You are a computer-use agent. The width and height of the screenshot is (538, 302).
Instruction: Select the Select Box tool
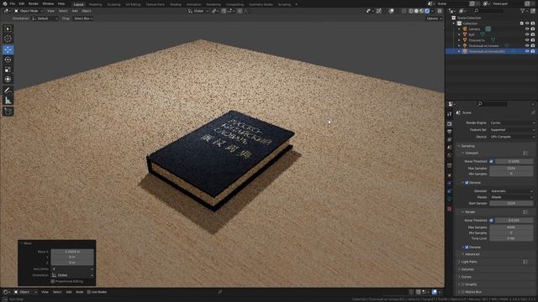click(8, 29)
